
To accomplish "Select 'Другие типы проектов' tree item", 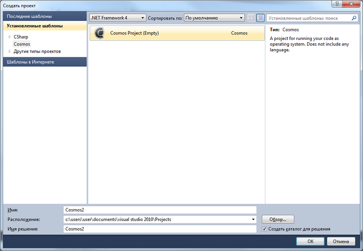I will [x=37, y=51].
